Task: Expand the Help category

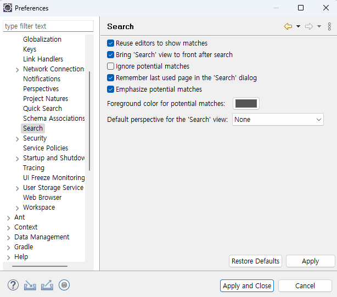Action: (x=8, y=257)
